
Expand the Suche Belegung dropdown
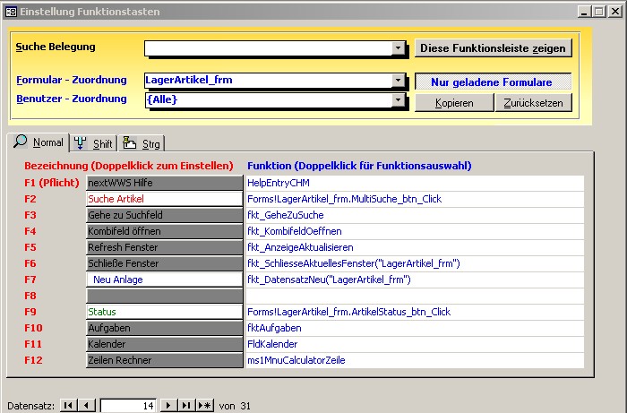coord(398,48)
